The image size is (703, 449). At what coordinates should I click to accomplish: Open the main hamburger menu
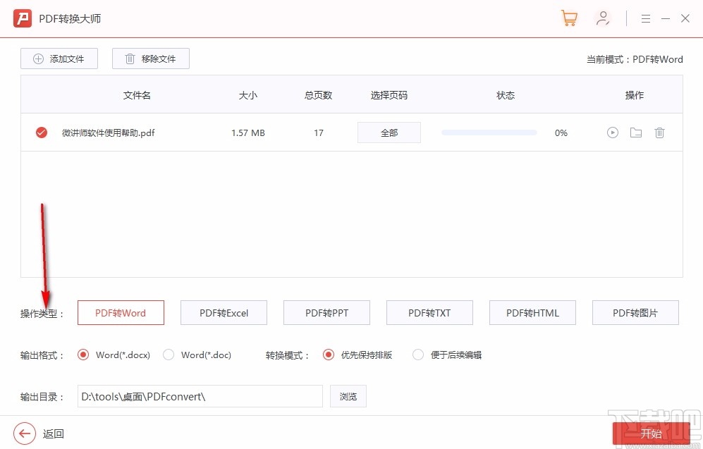[x=645, y=18]
